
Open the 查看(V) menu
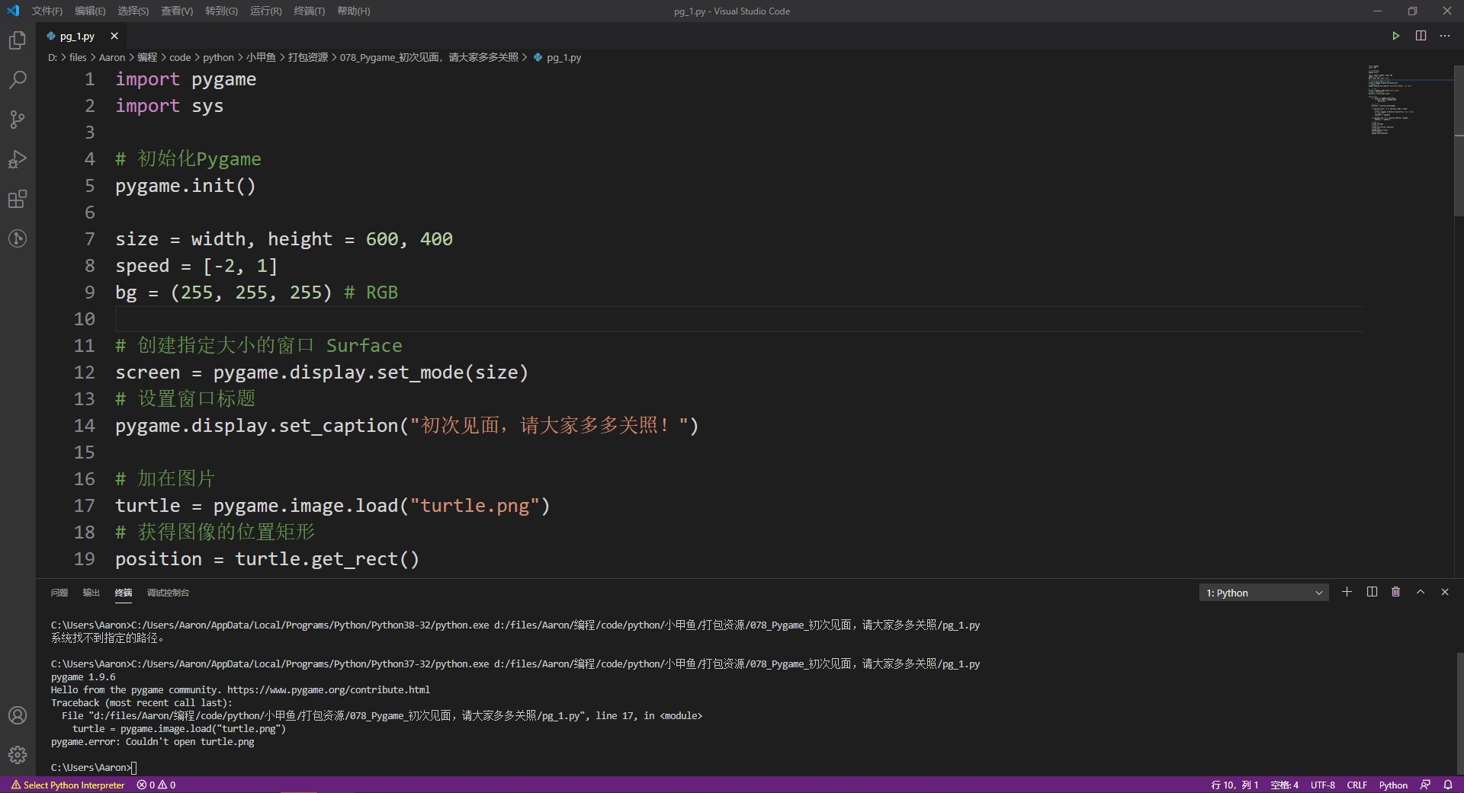(x=177, y=11)
